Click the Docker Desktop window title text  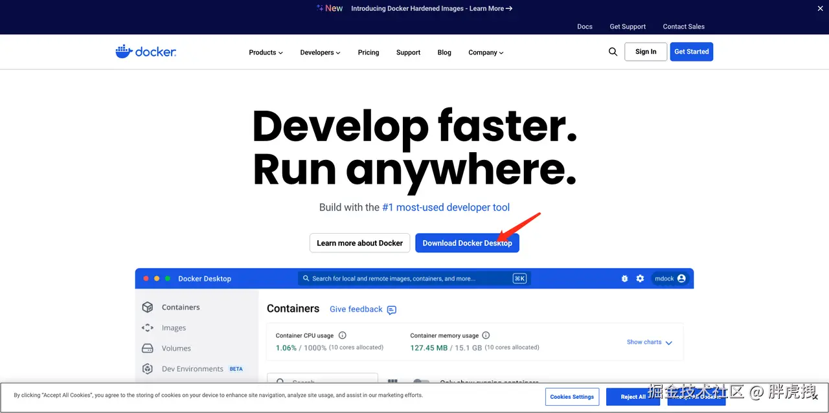click(205, 278)
